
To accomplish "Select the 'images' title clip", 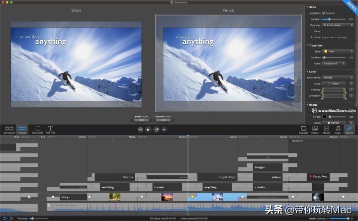I will (268, 167).
